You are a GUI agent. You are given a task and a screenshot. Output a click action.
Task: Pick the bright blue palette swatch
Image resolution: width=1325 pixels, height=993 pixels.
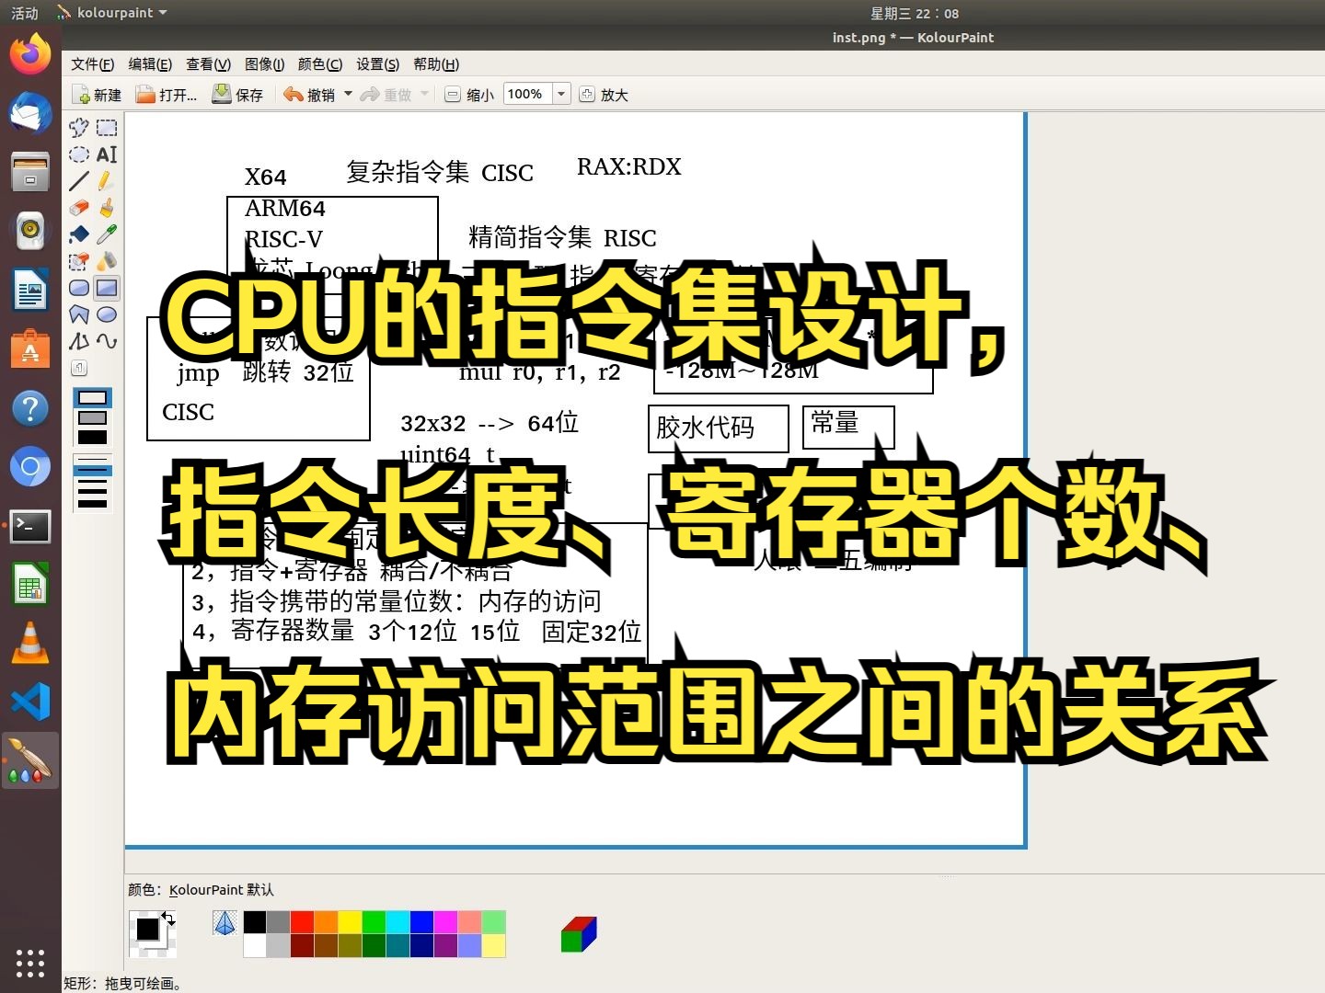tap(421, 922)
